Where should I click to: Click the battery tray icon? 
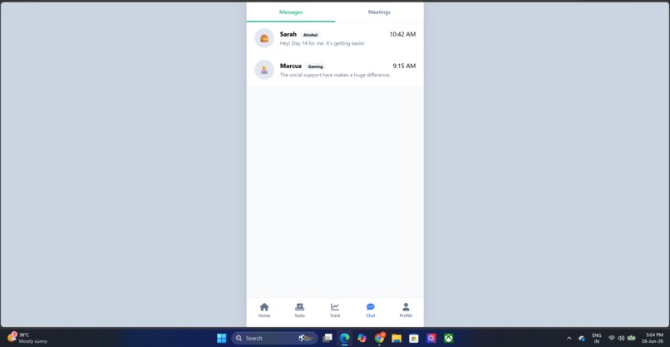point(631,338)
